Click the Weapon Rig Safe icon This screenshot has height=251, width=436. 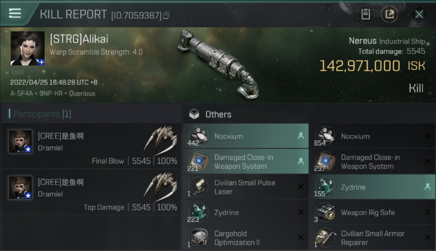[x=324, y=212]
